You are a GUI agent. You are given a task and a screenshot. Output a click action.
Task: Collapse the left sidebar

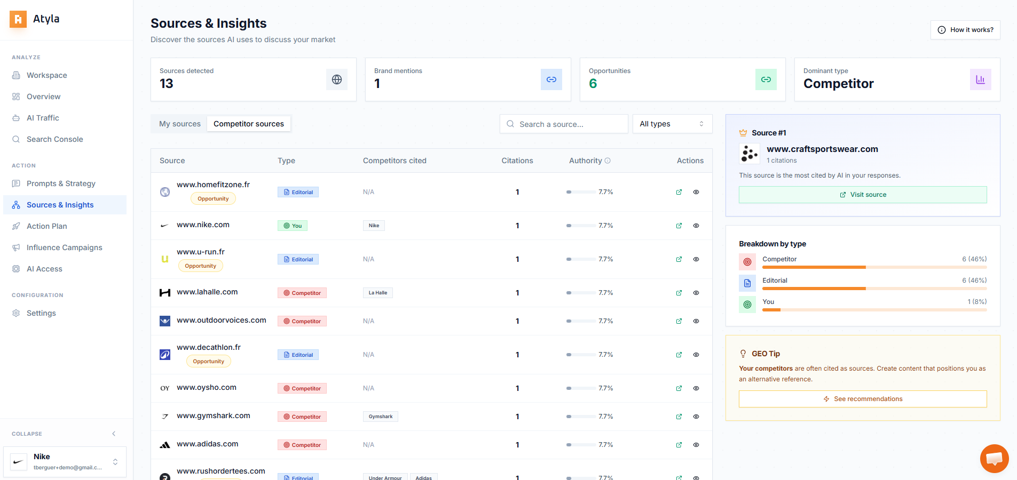click(x=113, y=434)
